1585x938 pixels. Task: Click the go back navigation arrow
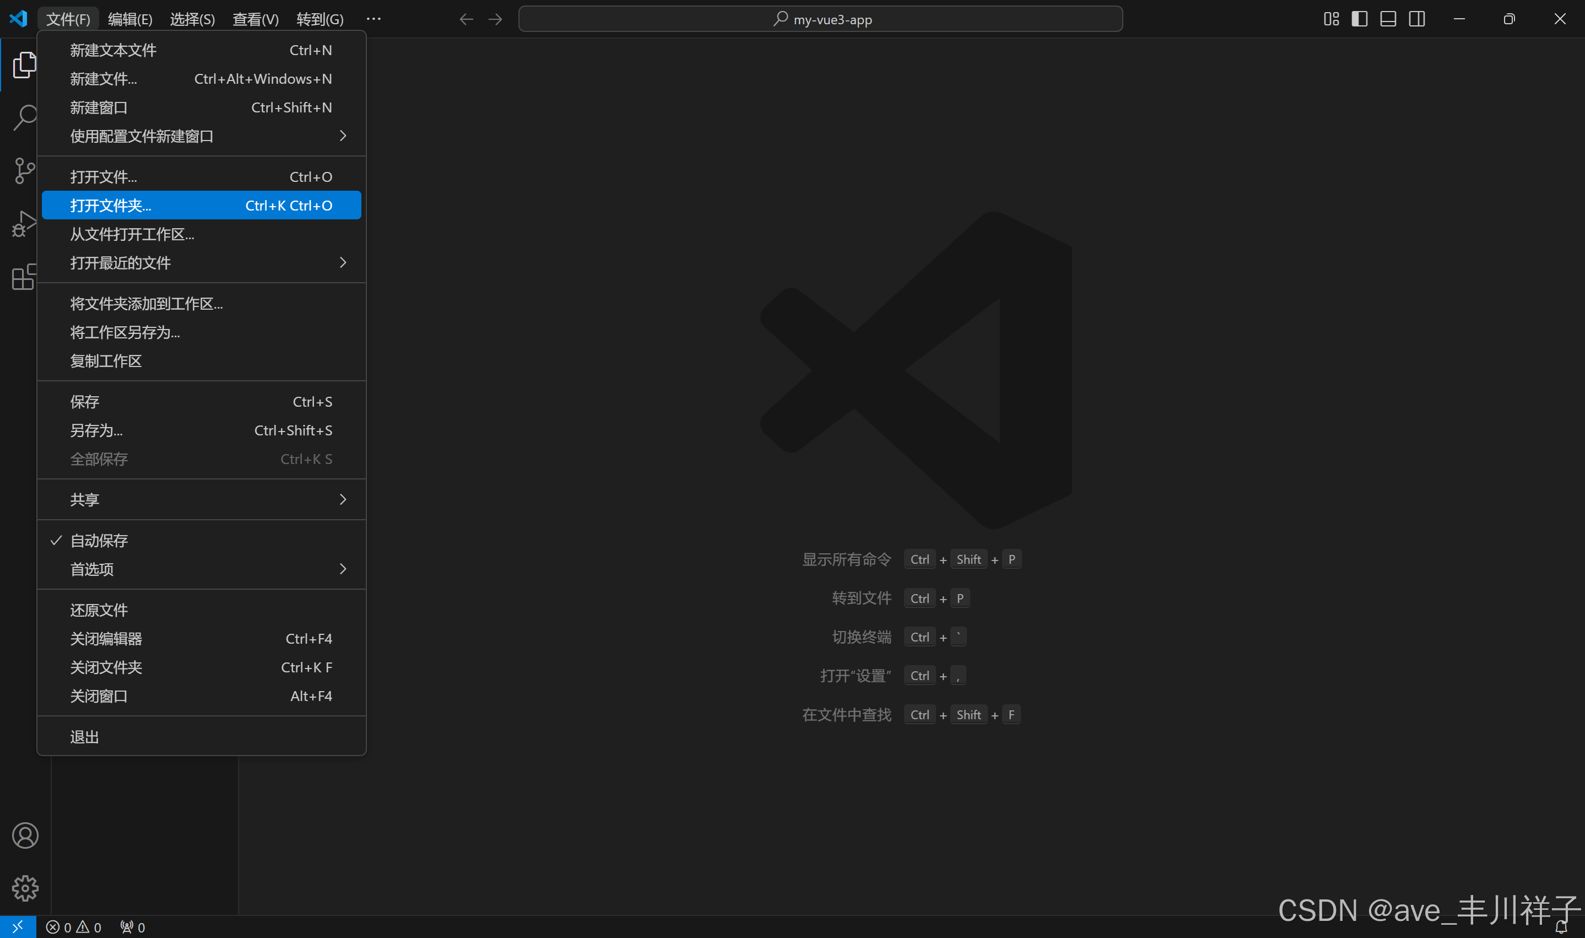(x=466, y=19)
